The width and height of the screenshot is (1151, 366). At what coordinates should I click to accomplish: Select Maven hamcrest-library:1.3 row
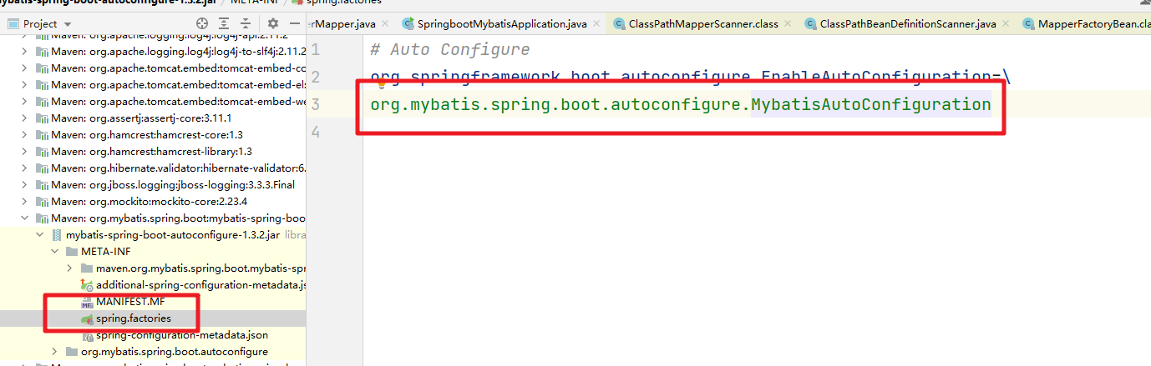point(153,152)
